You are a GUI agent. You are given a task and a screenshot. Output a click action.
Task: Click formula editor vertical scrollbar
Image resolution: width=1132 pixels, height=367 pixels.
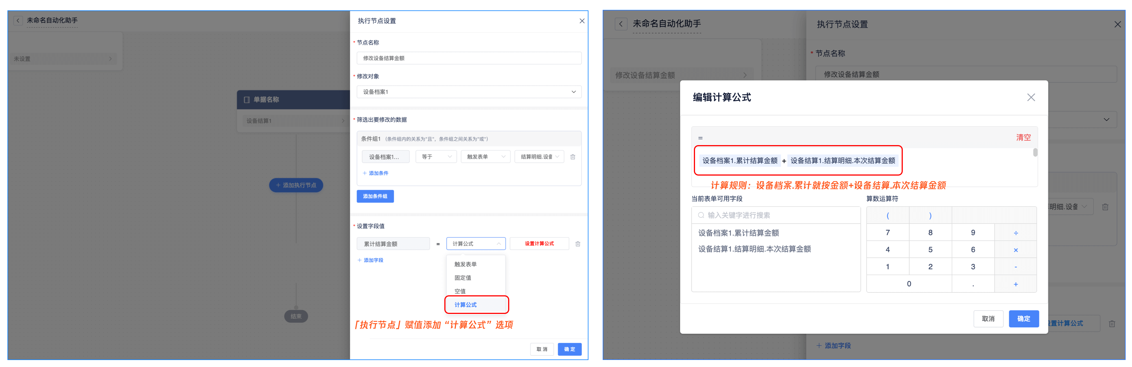1035,153
